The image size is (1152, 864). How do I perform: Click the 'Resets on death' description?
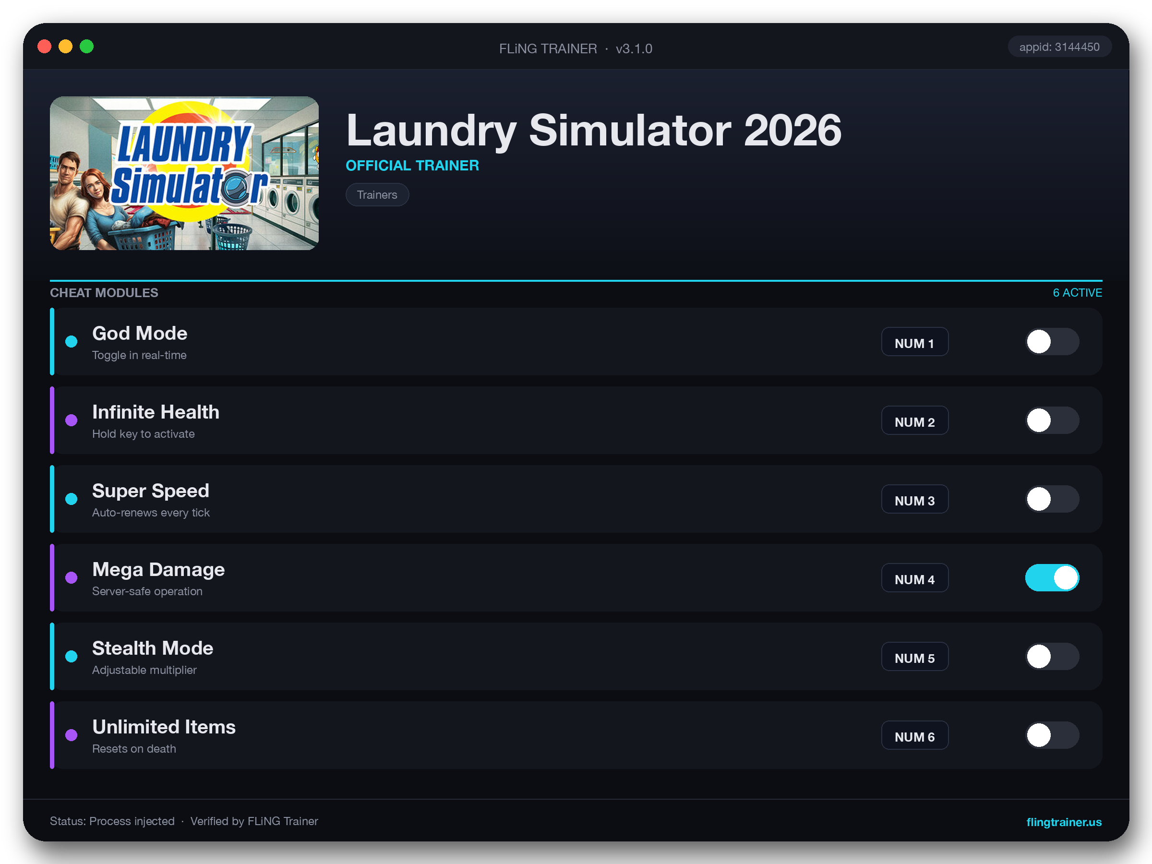[x=134, y=748]
